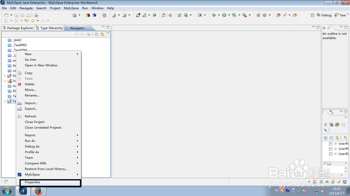
Task: Toggle Link with Debug View in Breakpoints
Action: coord(337,138)
